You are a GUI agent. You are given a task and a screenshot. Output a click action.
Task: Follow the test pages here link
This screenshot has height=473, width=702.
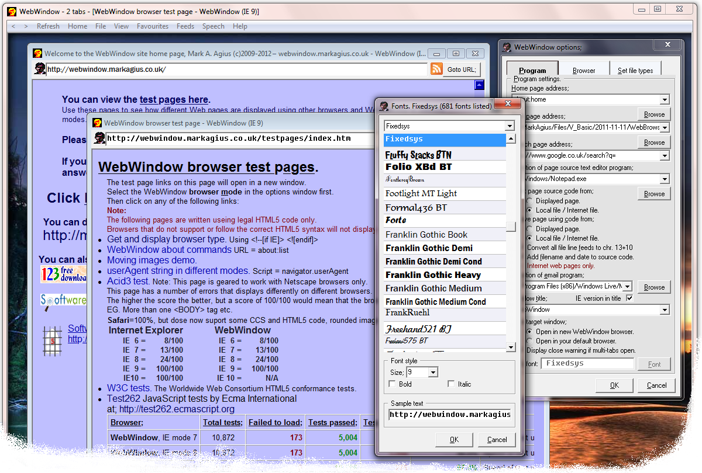coord(174,99)
